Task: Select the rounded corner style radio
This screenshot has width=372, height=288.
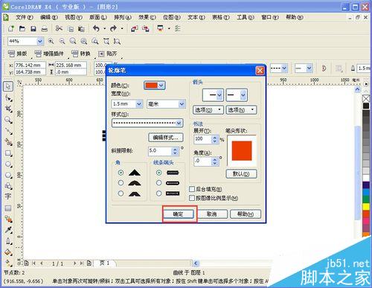Action: 121,183
